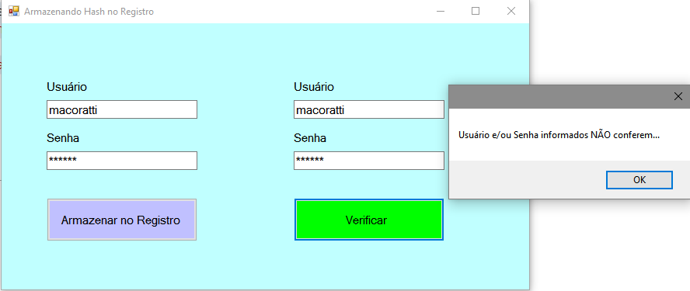
Task: Focus the left Senha password field
Action: point(122,161)
